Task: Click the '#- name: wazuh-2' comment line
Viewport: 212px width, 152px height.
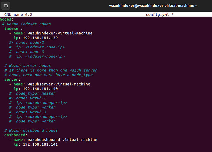Action: 28,98
